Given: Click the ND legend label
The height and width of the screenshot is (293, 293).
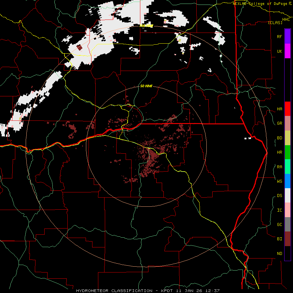Looking at the screenshot, I should click(x=279, y=253).
